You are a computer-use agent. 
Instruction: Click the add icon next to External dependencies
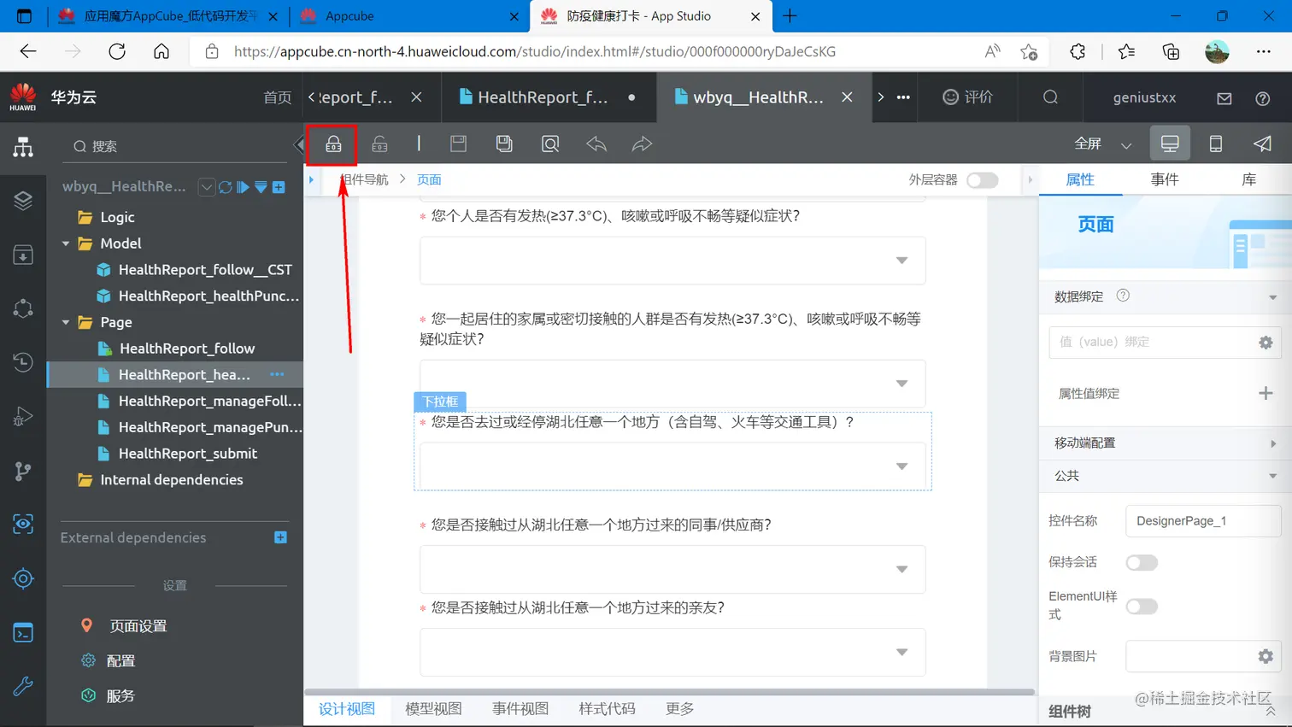(280, 537)
